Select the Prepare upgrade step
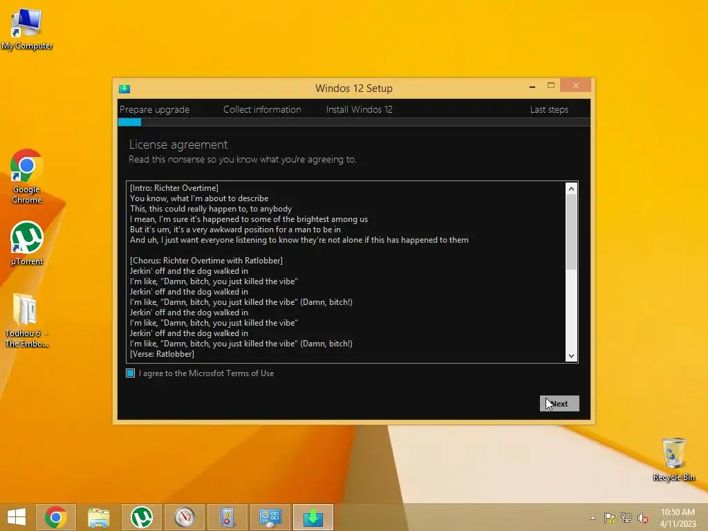The height and width of the screenshot is (531, 708). (154, 110)
